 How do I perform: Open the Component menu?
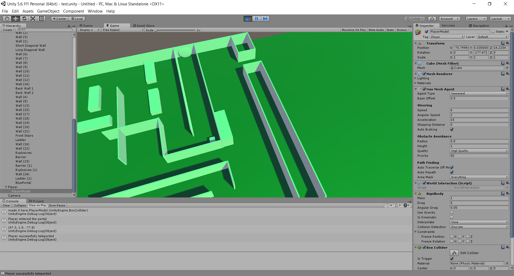coord(74,11)
